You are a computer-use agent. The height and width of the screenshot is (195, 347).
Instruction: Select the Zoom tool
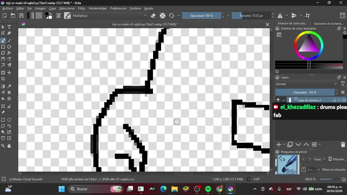[3, 146]
